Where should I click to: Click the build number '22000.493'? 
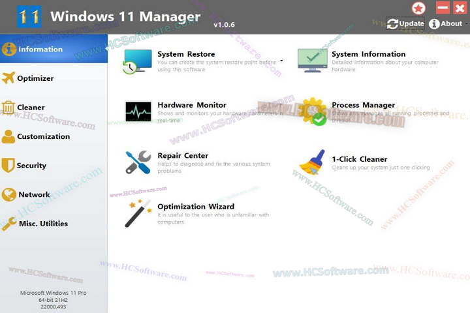click(x=54, y=306)
